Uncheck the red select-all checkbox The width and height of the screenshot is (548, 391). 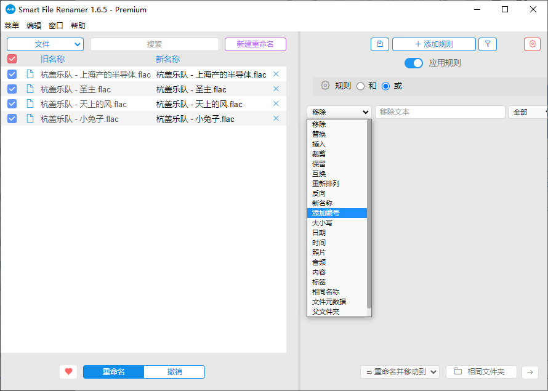(x=12, y=58)
